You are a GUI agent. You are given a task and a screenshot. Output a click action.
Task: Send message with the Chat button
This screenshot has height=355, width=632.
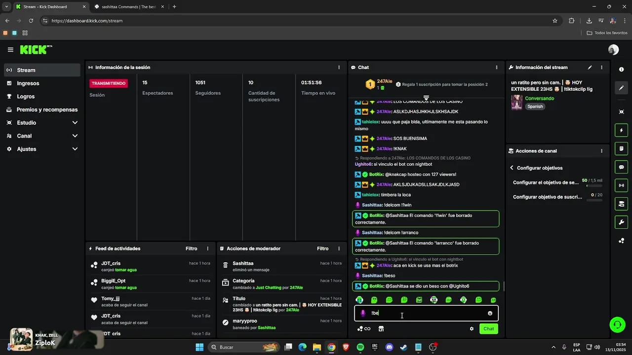[488, 329]
